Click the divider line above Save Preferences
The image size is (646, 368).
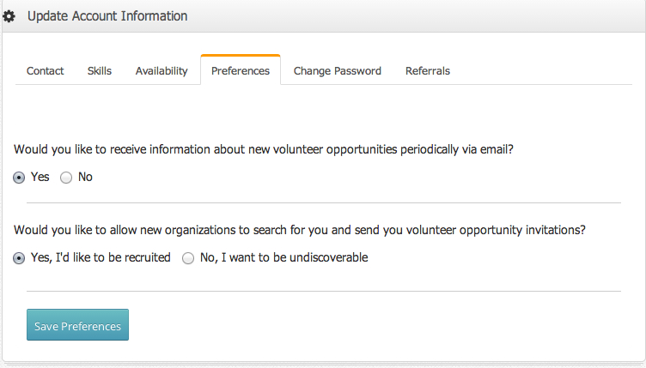point(323,292)
